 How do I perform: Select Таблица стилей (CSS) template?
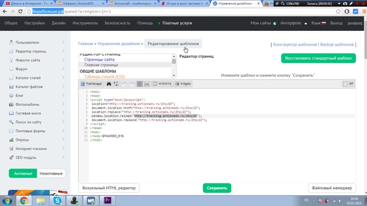(104, 76)
